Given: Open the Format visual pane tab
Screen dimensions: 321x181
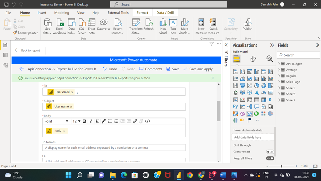Looking at the screenshot, I should coord(253,59).
